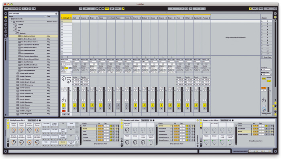Toggle the KEY map mode switch
The image size is (281, 159).
click(254, 8)
